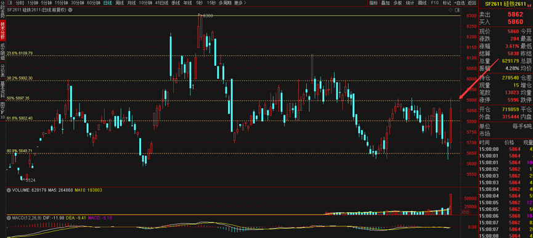Click the 标记 mark button

(x=446, y=3)
